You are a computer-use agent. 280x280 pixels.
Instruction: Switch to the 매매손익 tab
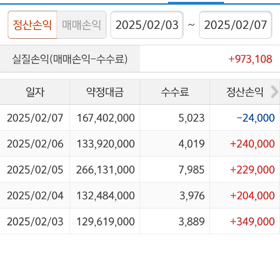point(81,25)
